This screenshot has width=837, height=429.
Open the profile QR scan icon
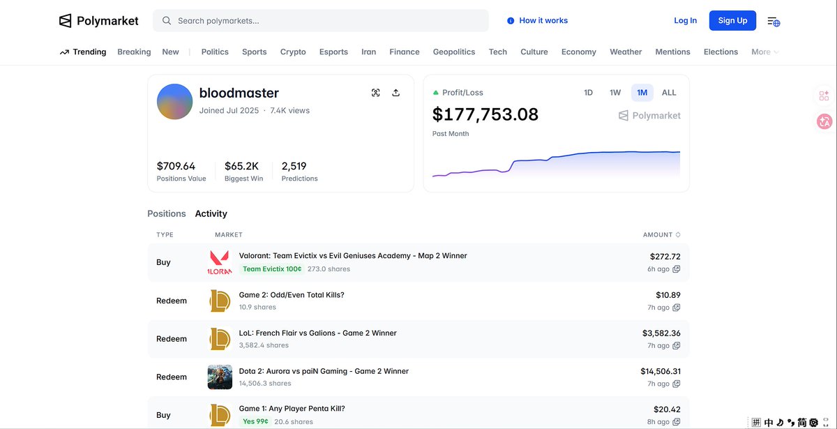(376, 93)
